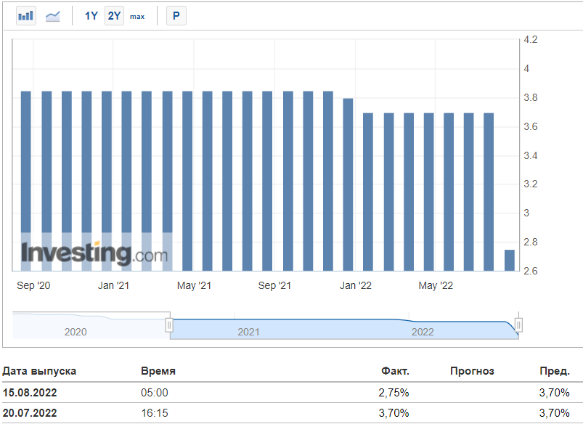Click the Факт. column header
Screen dimensions: 583x424
[395, 371]
